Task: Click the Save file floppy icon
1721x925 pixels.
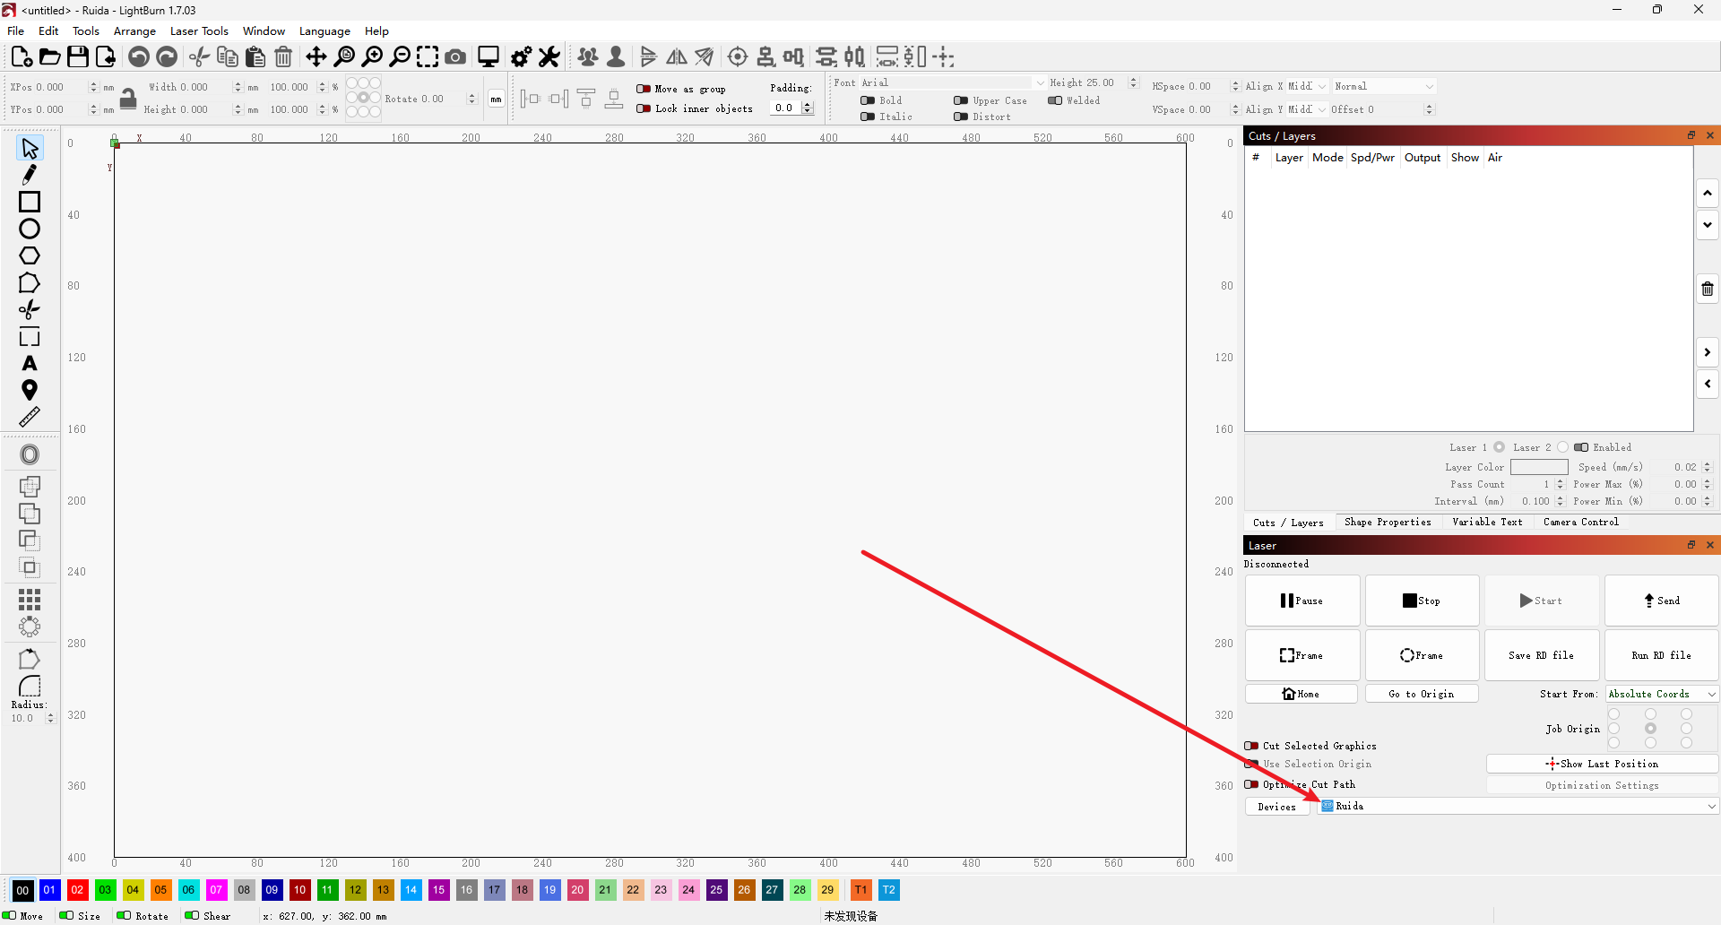Action: (78, 57)
